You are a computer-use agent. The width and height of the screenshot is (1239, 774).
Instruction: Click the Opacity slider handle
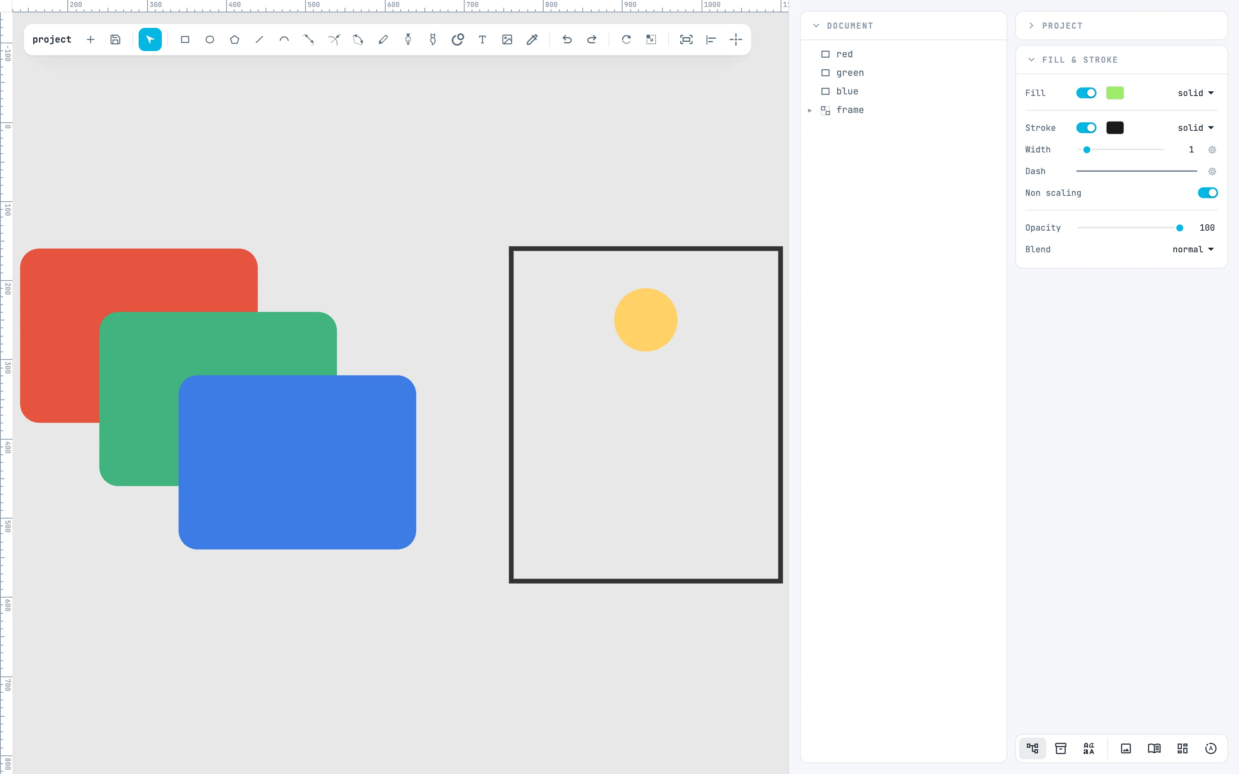point(1180,228)
